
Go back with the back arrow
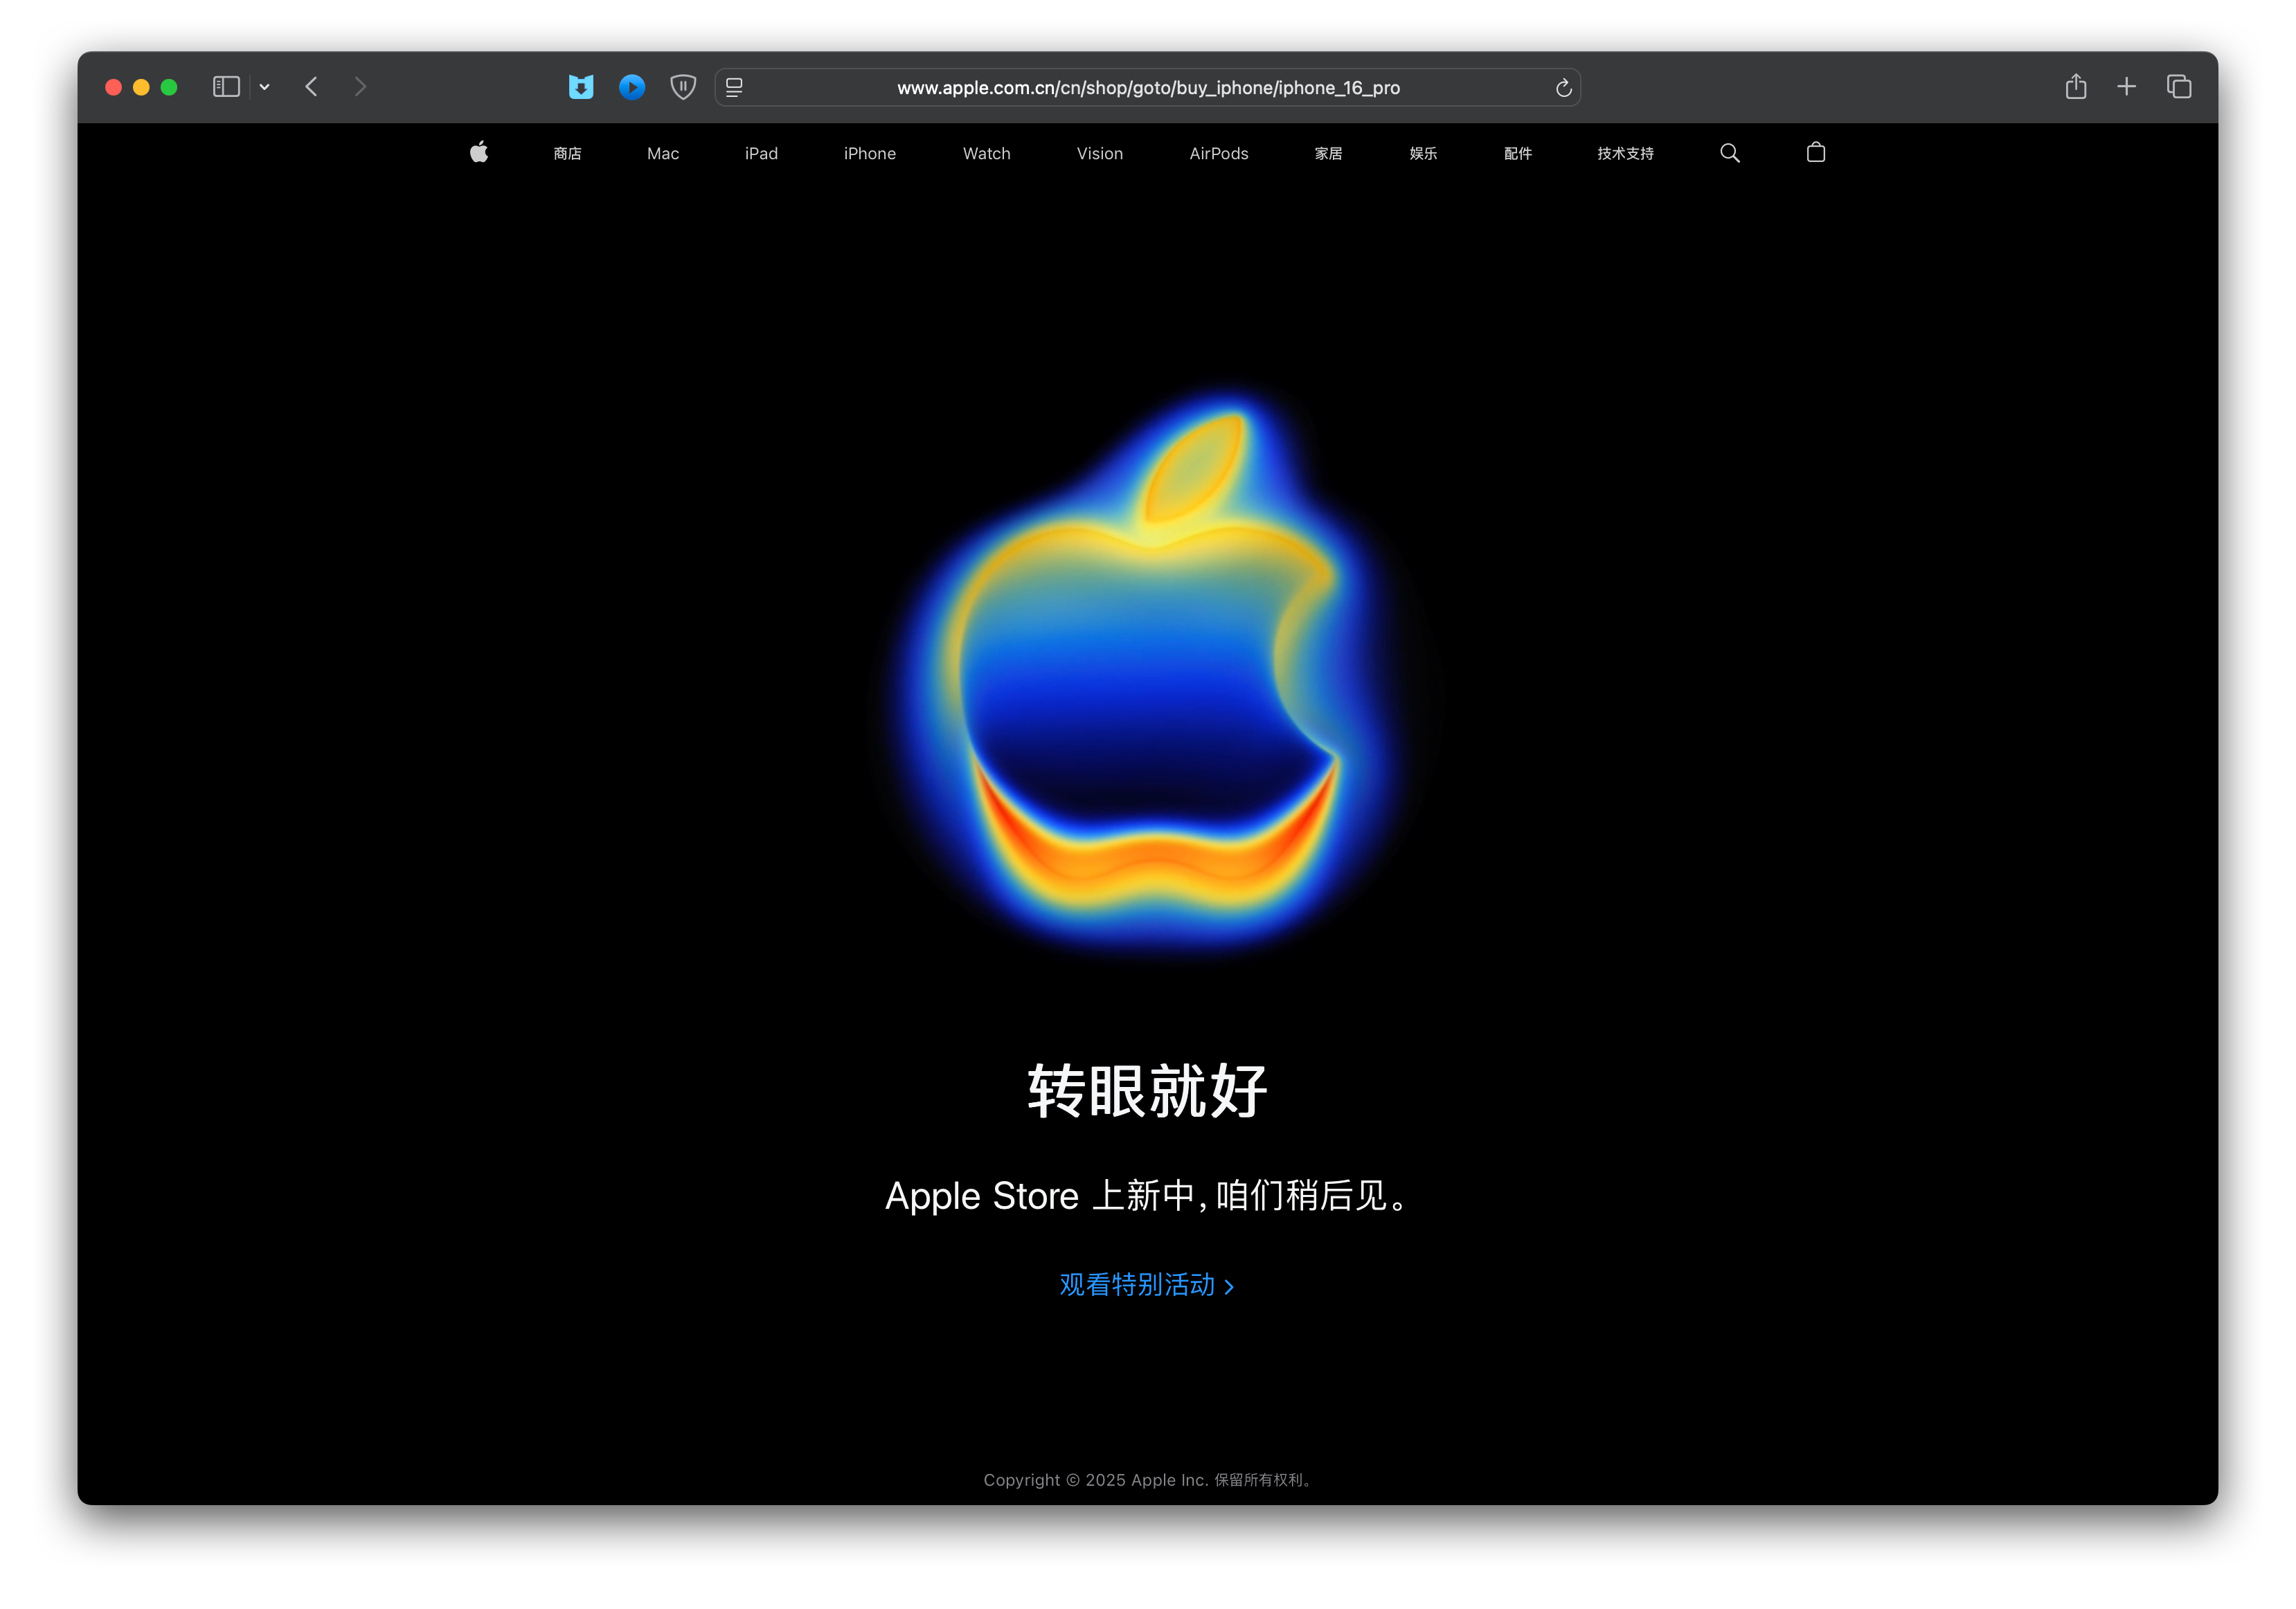coord(312,87)
